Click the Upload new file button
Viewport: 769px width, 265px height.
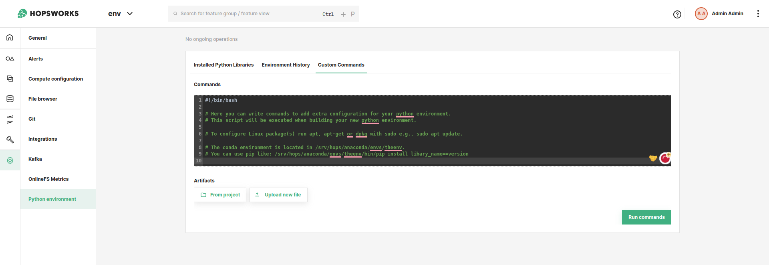(278, 195)
